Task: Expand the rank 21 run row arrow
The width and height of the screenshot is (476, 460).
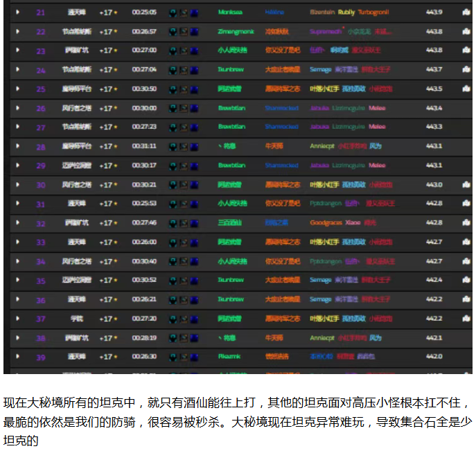Action: 17,12
